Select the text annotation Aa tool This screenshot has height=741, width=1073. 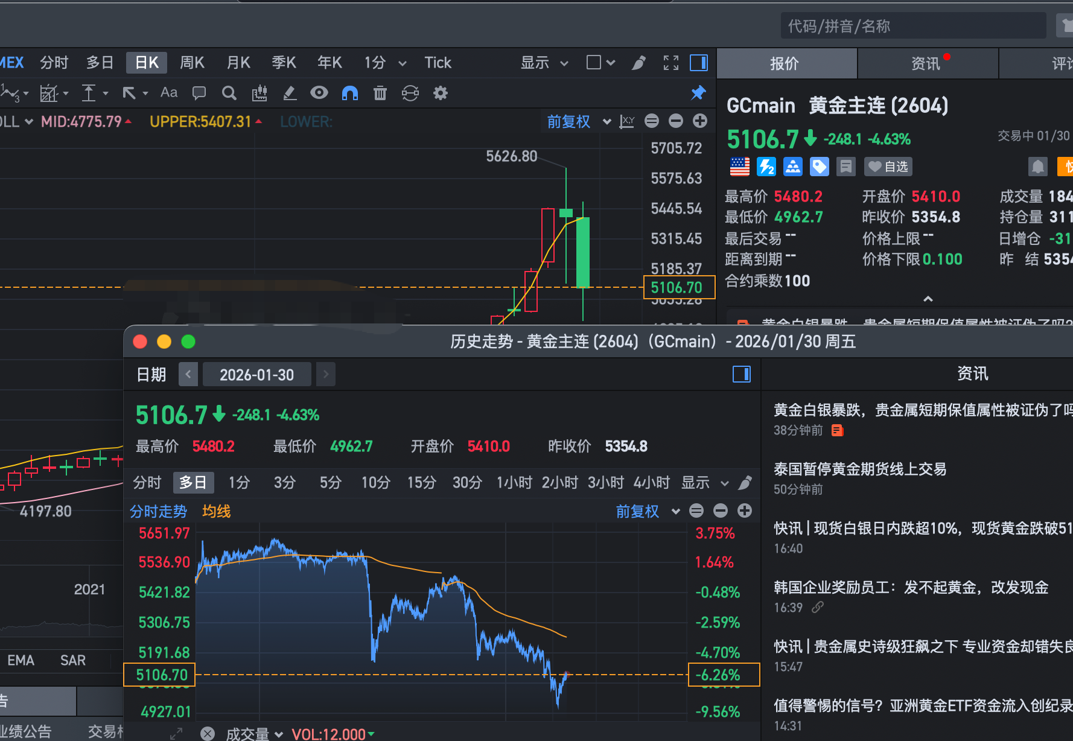(x=169, y=93)
